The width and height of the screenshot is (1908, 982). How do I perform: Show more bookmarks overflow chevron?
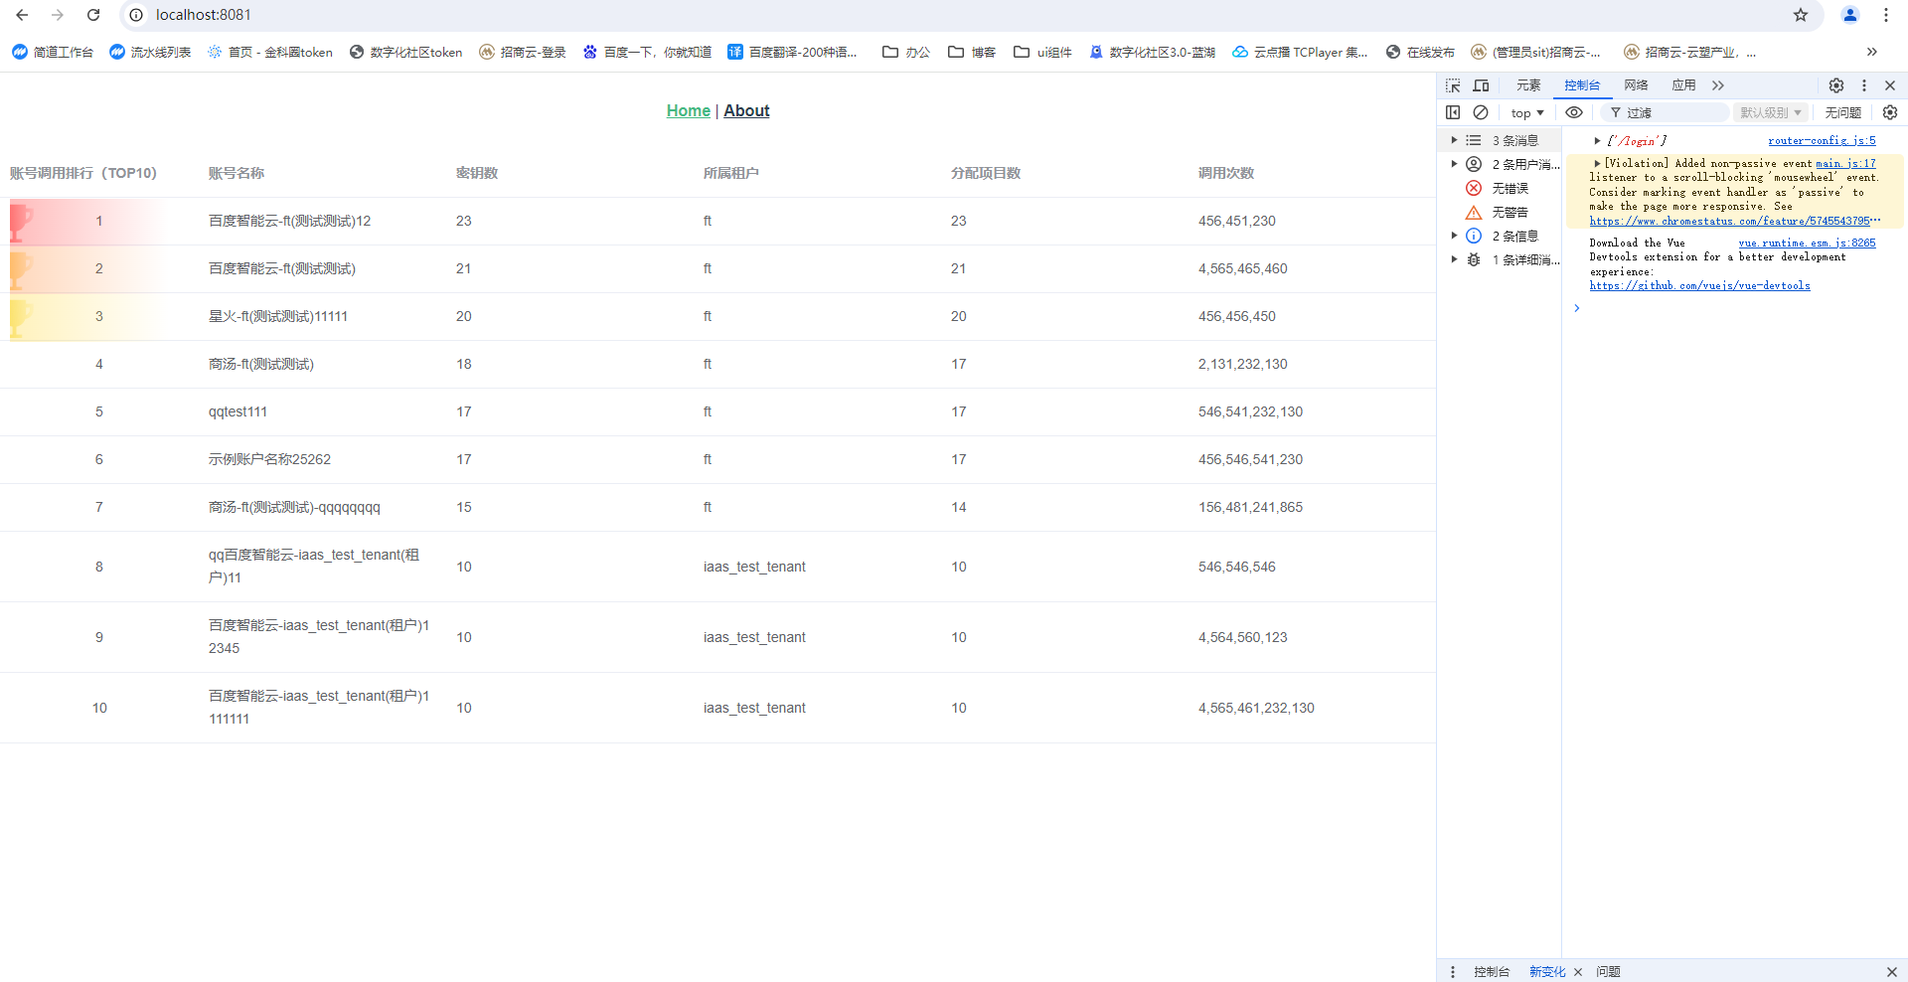pos(1872,52)
